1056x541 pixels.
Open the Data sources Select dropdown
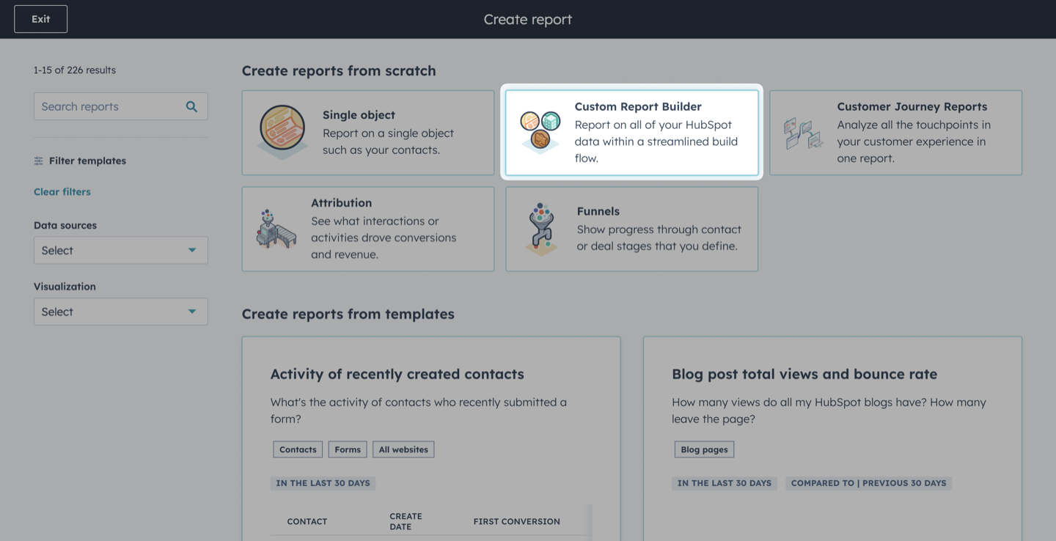(x=121, y=251)
